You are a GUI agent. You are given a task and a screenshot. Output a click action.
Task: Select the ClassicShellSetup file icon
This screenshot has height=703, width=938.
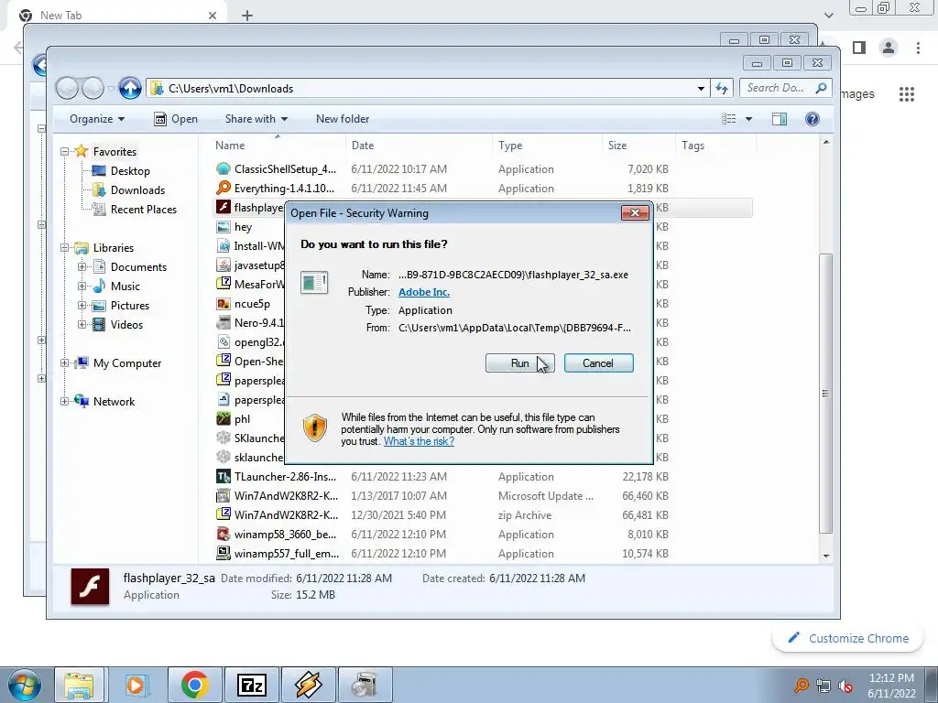224,169
